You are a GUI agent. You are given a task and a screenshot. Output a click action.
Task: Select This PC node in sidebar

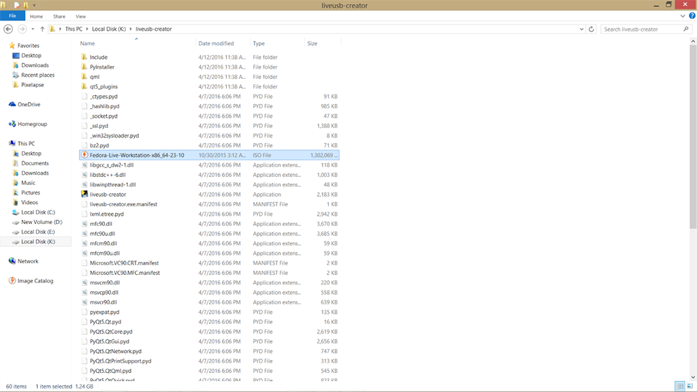pos(27,144)
